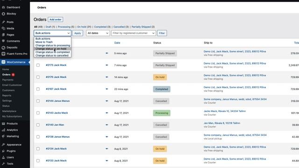Click the preview eye icon for order #2134
This screenshot has height=168, width=299.
107,149
